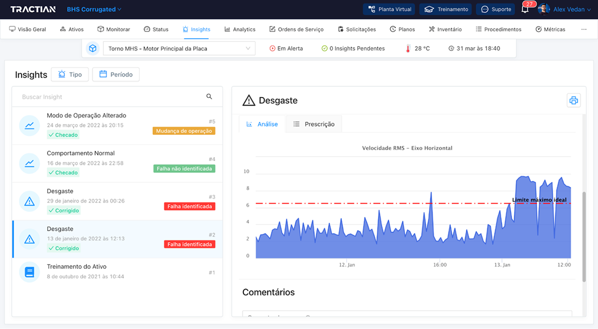This screenshot has height=329, width=598.
Task: Click the print icon on the Desgaste panel
Action: [573, 100]
